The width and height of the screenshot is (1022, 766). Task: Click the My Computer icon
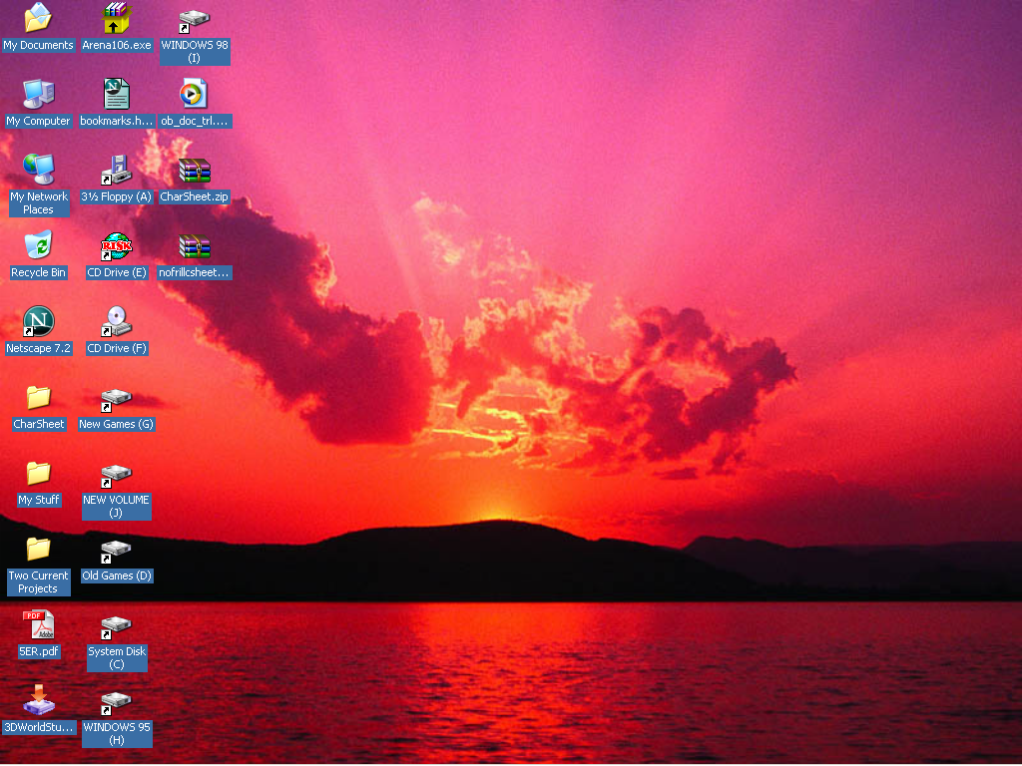point(38,95)
